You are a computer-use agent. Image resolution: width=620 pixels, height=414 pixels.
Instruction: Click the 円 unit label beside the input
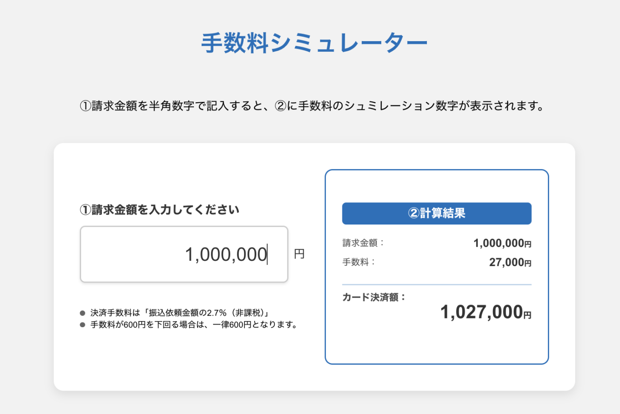pos(299,253)
